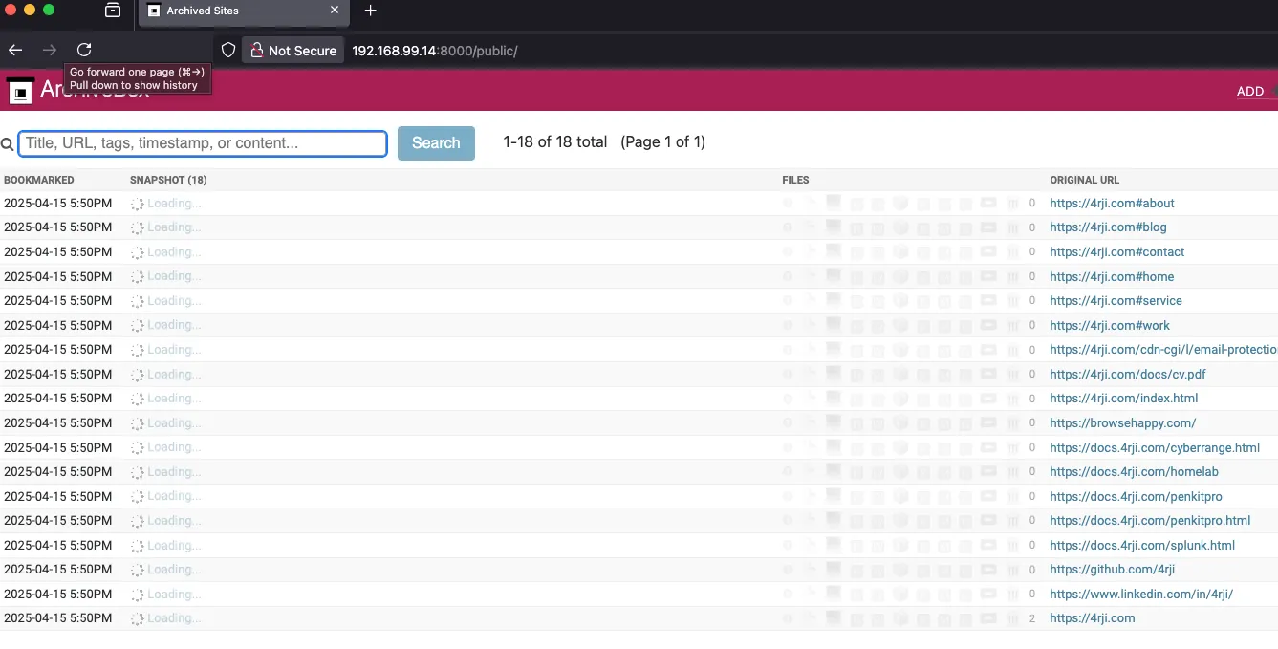Screen dimensions: 1278x649
Task: Open the browsehappy.com link
Action: 1123,422
